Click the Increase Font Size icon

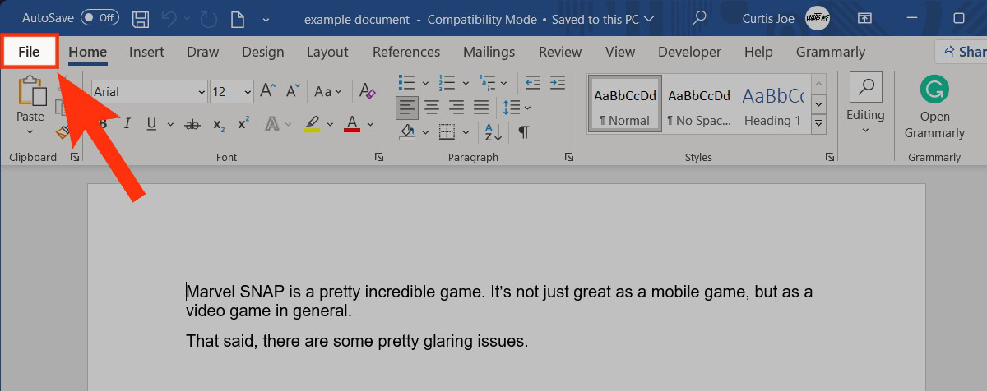267,91
